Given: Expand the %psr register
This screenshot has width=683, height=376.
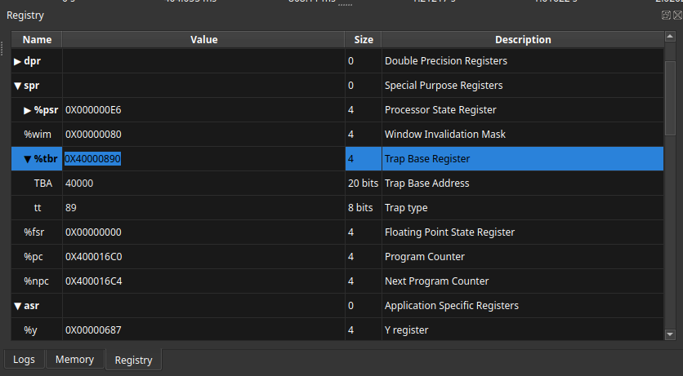Looking at the screenshot, I should [28, 110].
